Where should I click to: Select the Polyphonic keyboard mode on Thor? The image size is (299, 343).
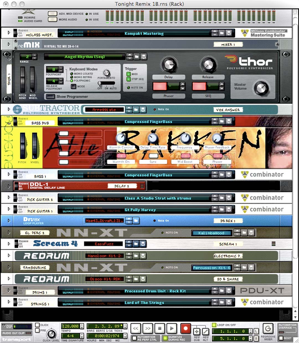click(x=72, y=81)
